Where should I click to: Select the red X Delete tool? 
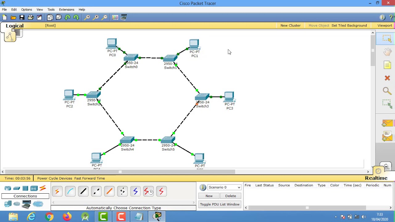point(387,78)
